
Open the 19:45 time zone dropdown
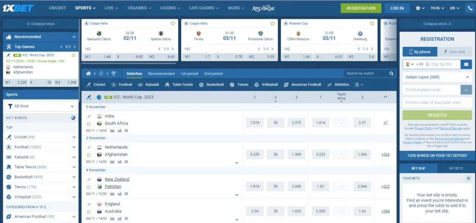tap(437, 8)
